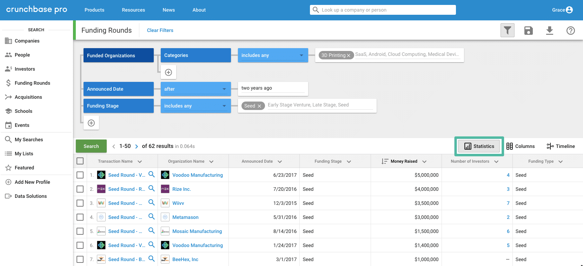Open the Statistics view button
583x266 pixels.
(479, 146)
